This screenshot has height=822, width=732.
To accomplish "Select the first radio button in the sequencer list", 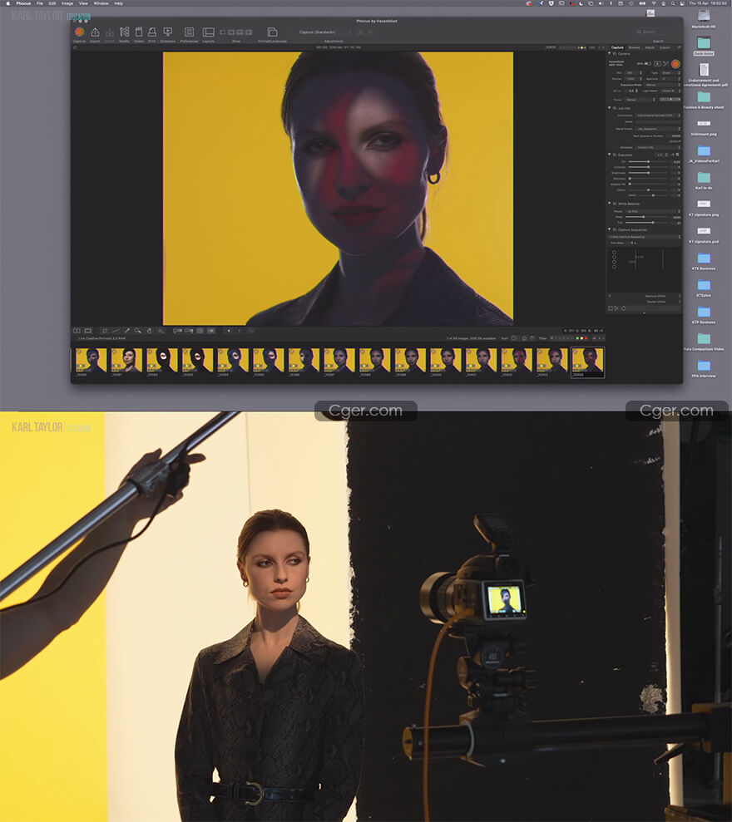I will point(614,252).
